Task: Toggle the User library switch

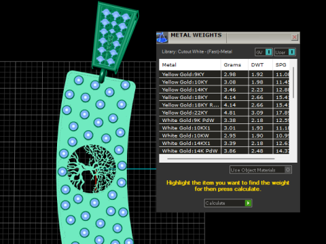Action: point(285,52)
